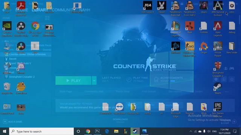
Task: Open the Action Center notification icon
Action: pos(235,131)
